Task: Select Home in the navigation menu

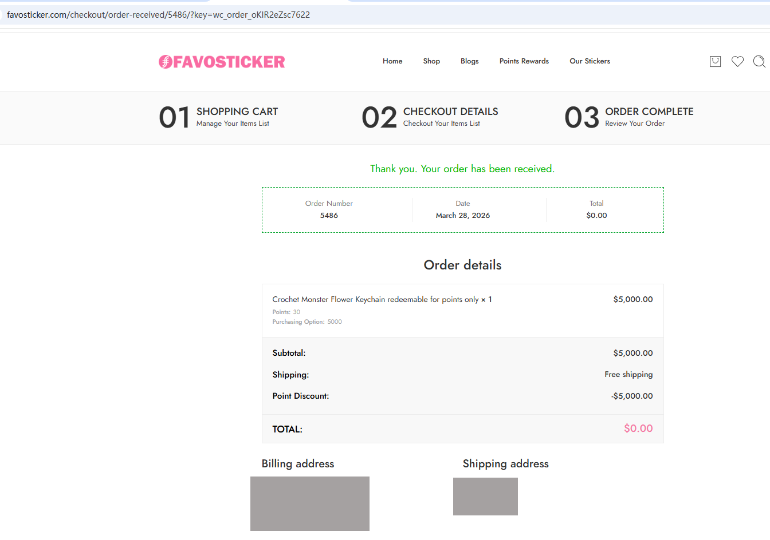Action: (392, 61)
